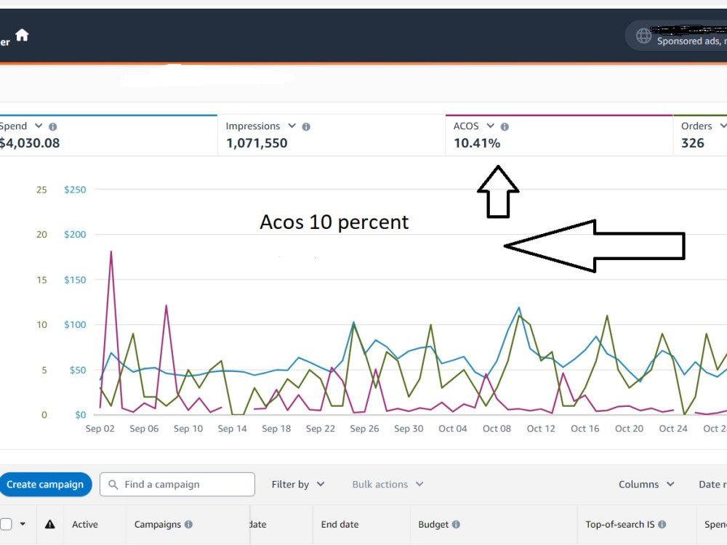
Task: Sort by Top-of-search IS column header
Action: (620, 524)
